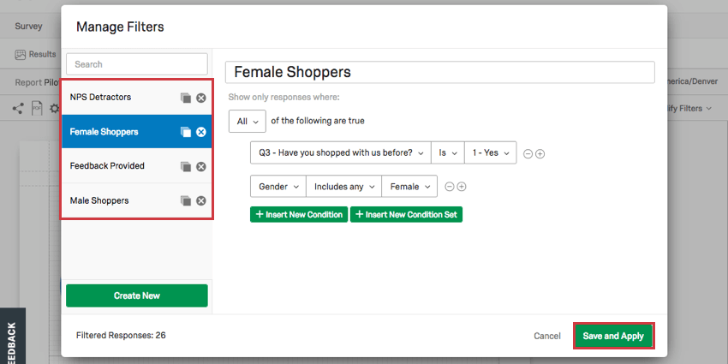Click Save and Apply button
Viewport: 728px width, 364px height.
[613, 336]
